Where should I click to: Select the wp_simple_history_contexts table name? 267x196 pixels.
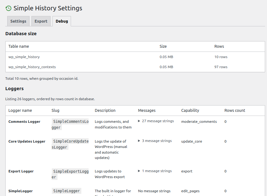[32, 67]
